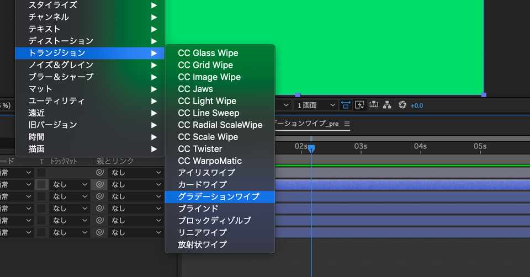Toggle the highlighted T checkbox in selected row
Image resolution: width=530 pixels, height=277 pixels.
(x=41, y=184)
